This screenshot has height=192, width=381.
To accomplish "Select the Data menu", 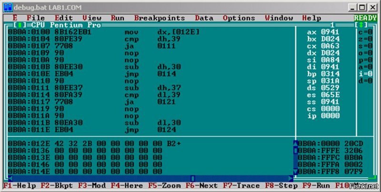I will [x=204, y=18].
